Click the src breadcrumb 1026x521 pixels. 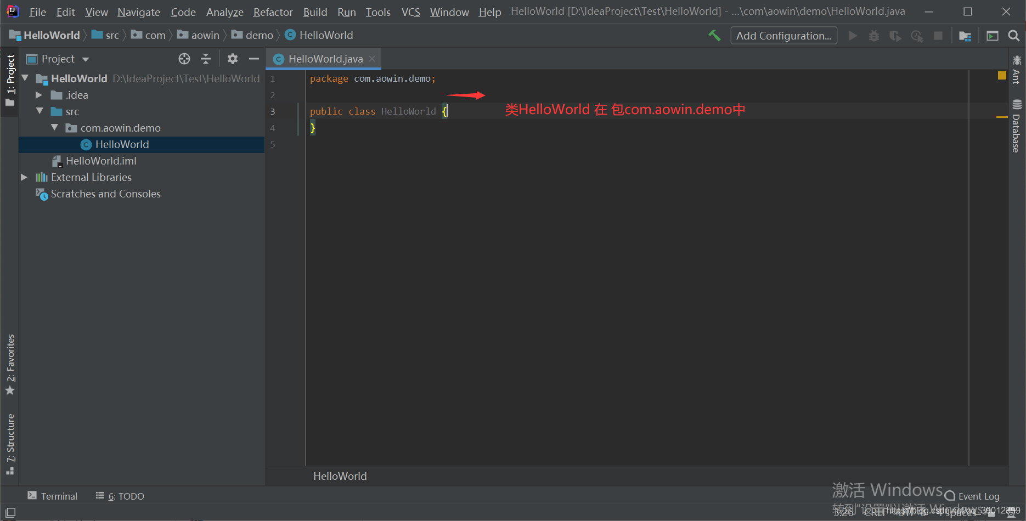click(105, 35)
